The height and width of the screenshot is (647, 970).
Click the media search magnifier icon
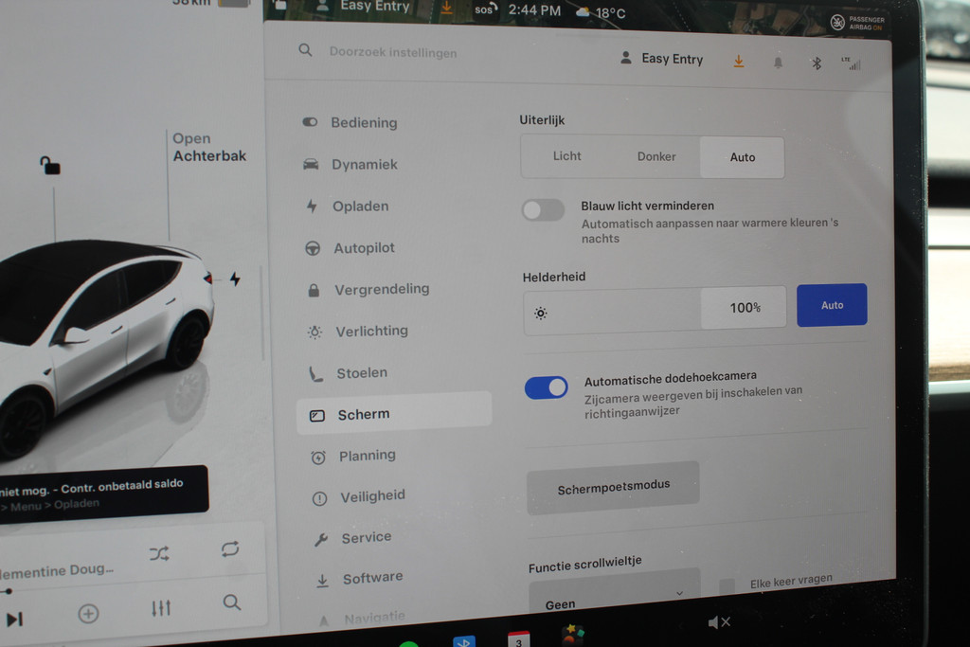tap(232, 602)
